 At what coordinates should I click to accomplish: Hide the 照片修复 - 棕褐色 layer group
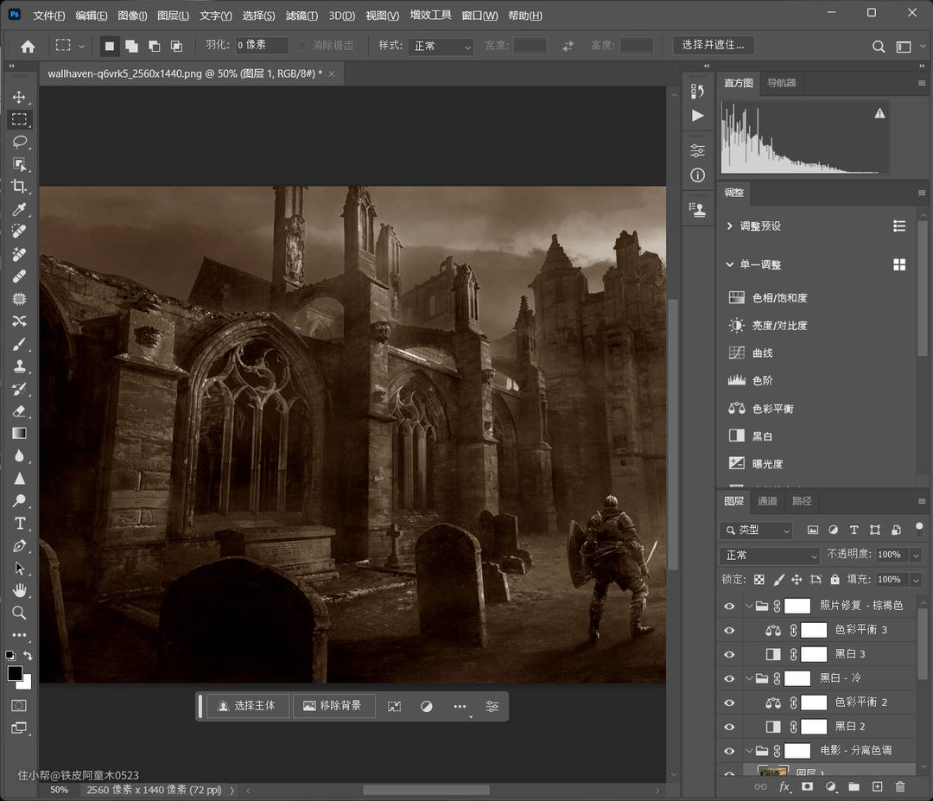pyautogui.click(x=730, y=607)
